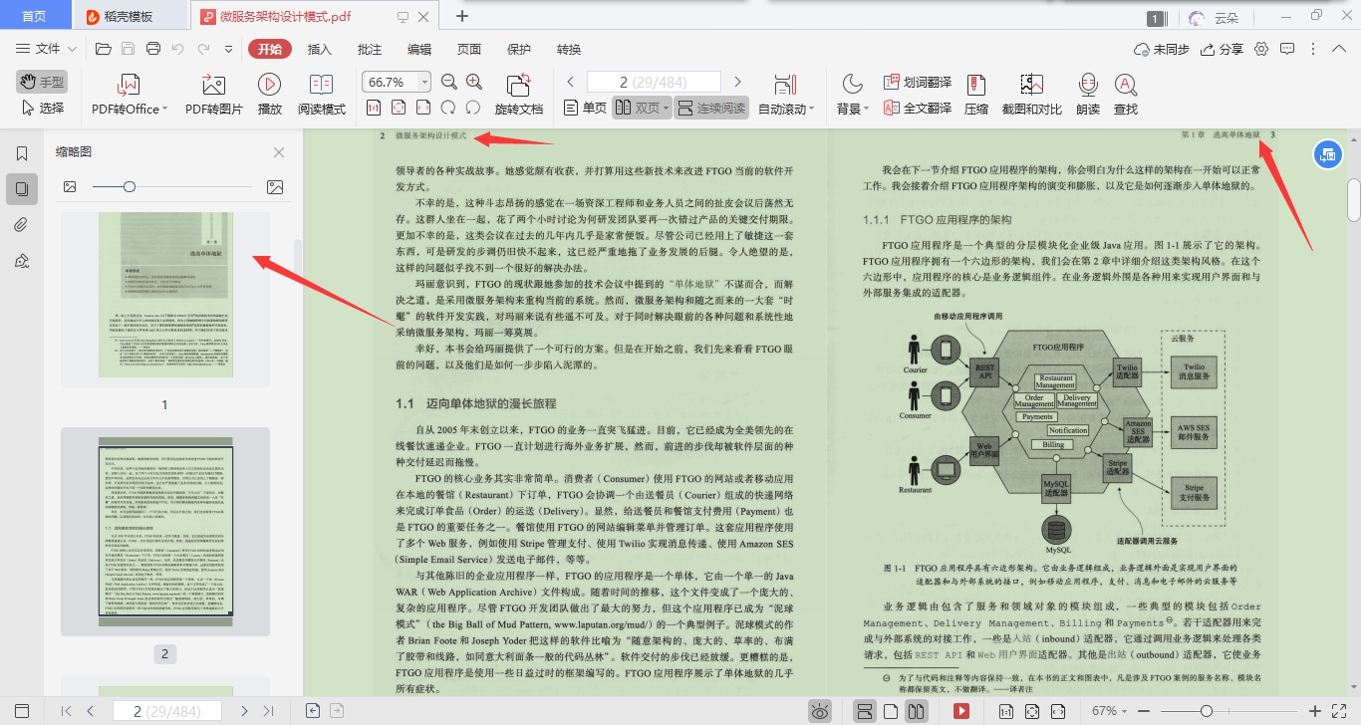Switch to the 页面 ribbon tab
Image resolution: width=1361 pixels, height=725 pixels.
469,49
